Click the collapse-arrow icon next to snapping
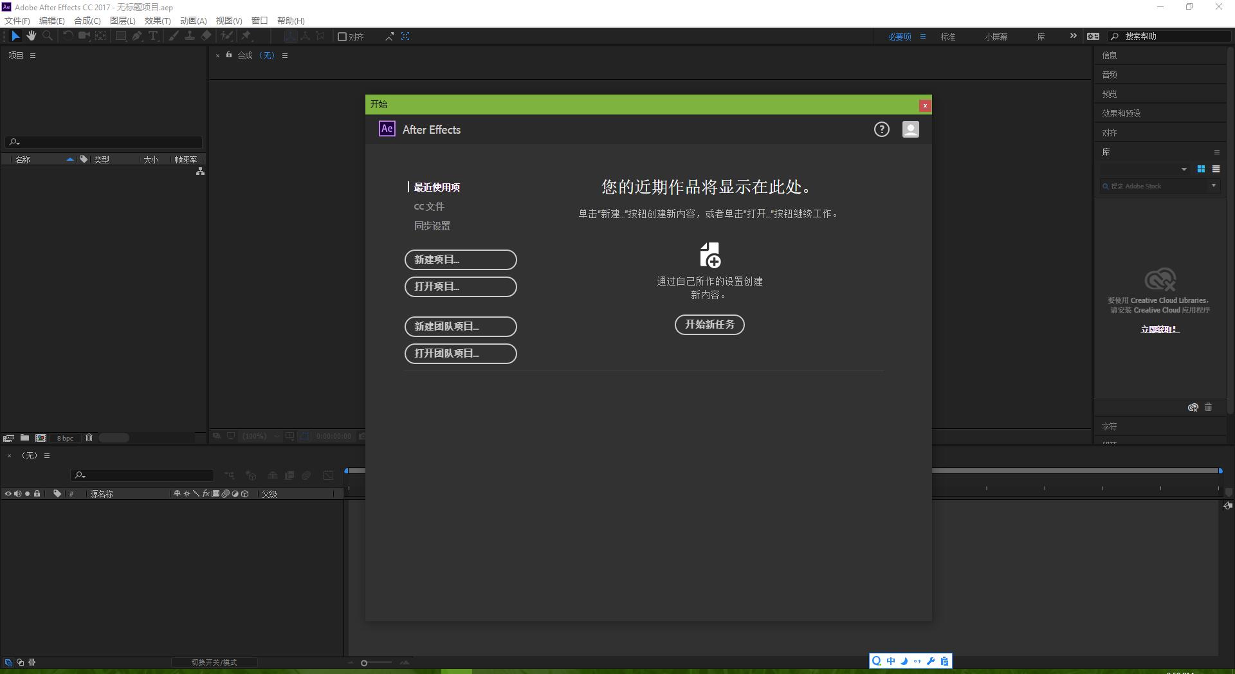The image size is (1235, 674). coord(390,37)
